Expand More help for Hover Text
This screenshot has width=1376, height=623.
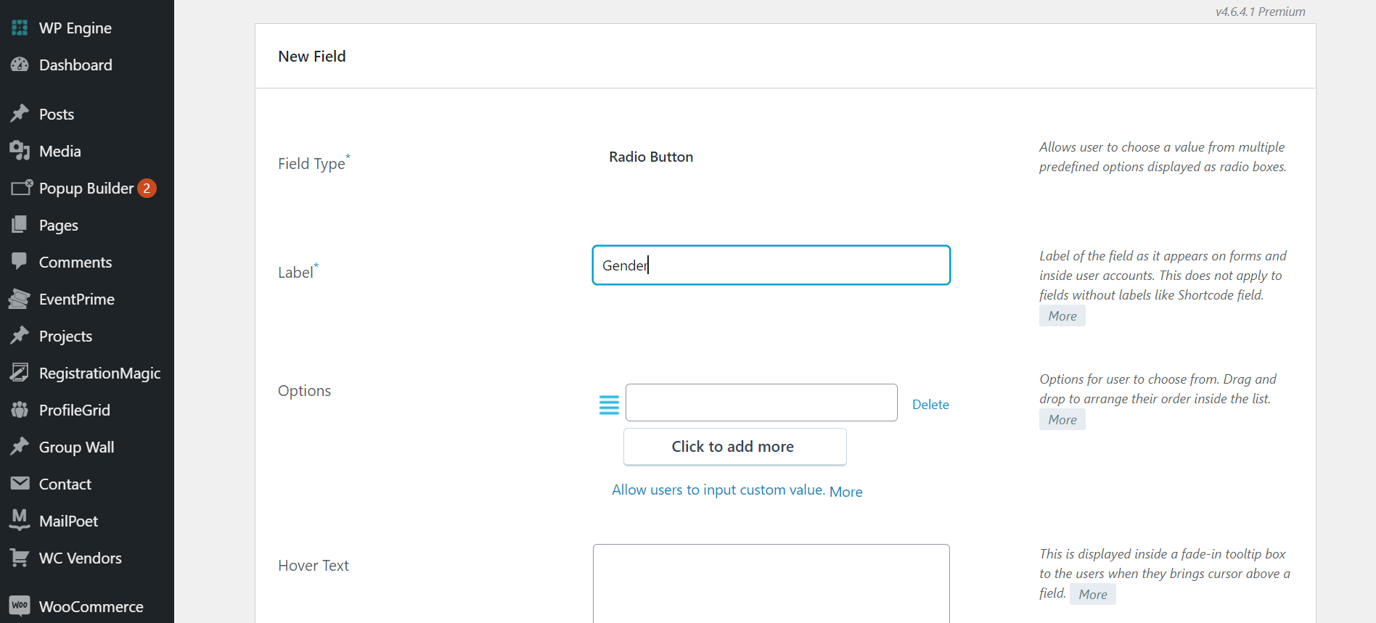(x=1092, y=594)
